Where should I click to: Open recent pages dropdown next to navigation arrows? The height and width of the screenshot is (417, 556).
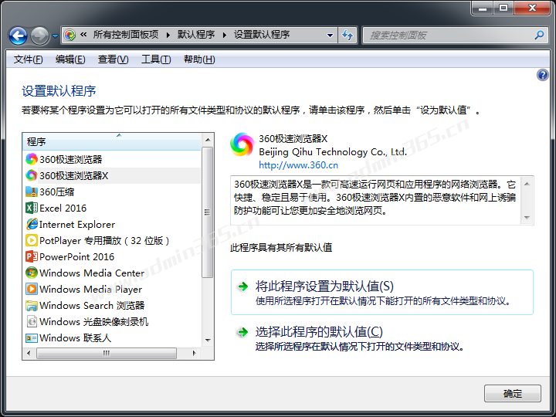55,36
